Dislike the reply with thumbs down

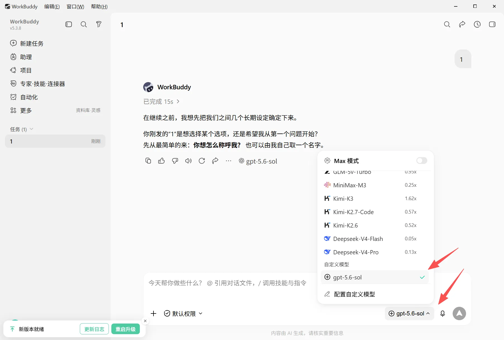[x=175, y=161]
